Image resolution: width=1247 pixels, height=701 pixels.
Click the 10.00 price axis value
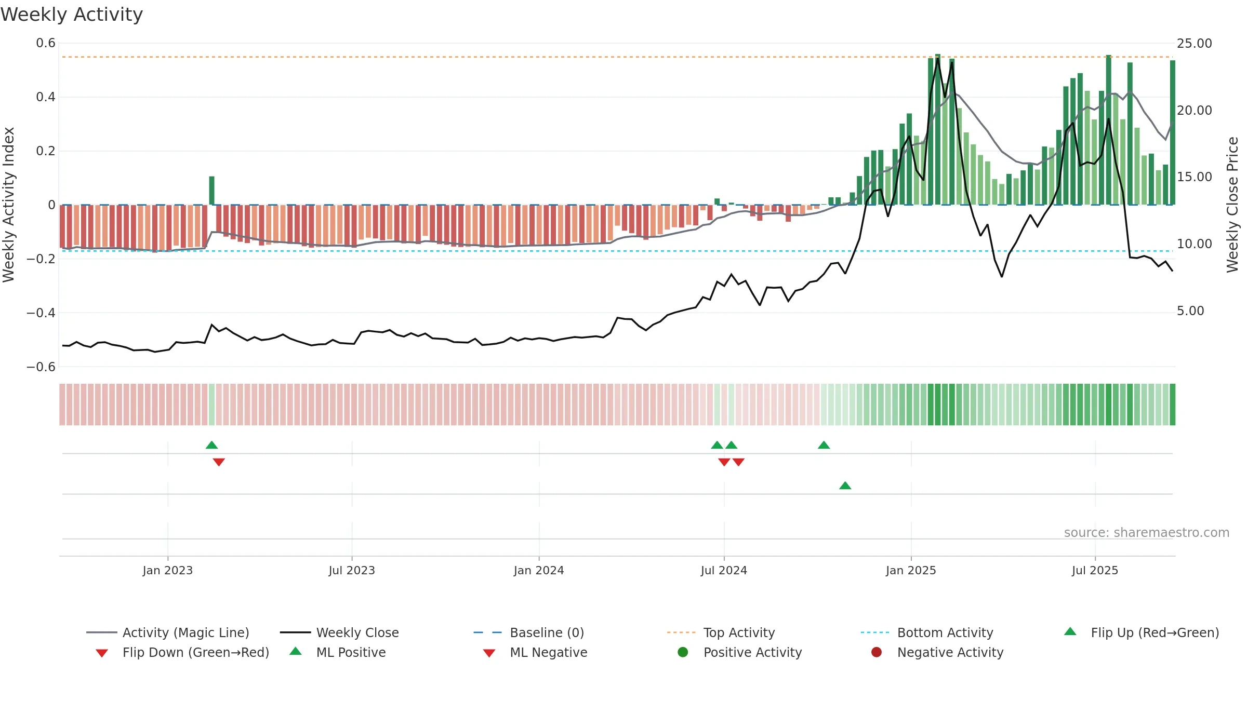(1195, 244)
